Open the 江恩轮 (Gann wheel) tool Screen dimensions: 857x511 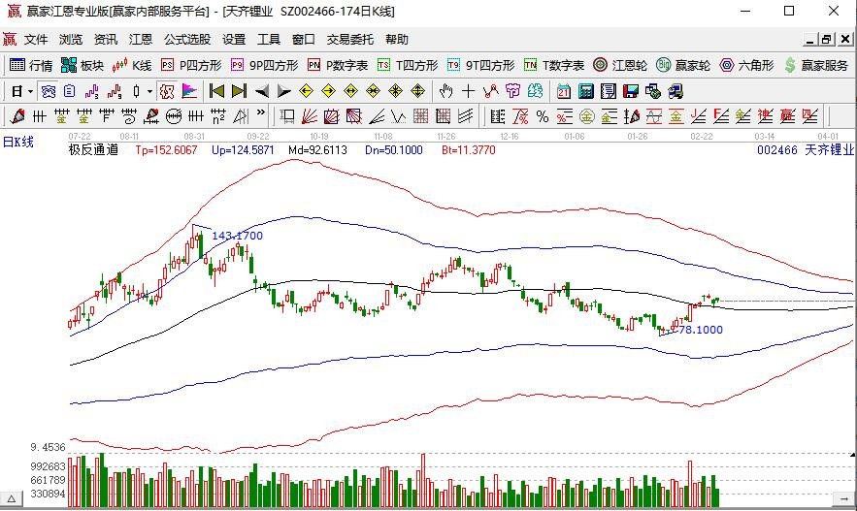click(620, 66)
